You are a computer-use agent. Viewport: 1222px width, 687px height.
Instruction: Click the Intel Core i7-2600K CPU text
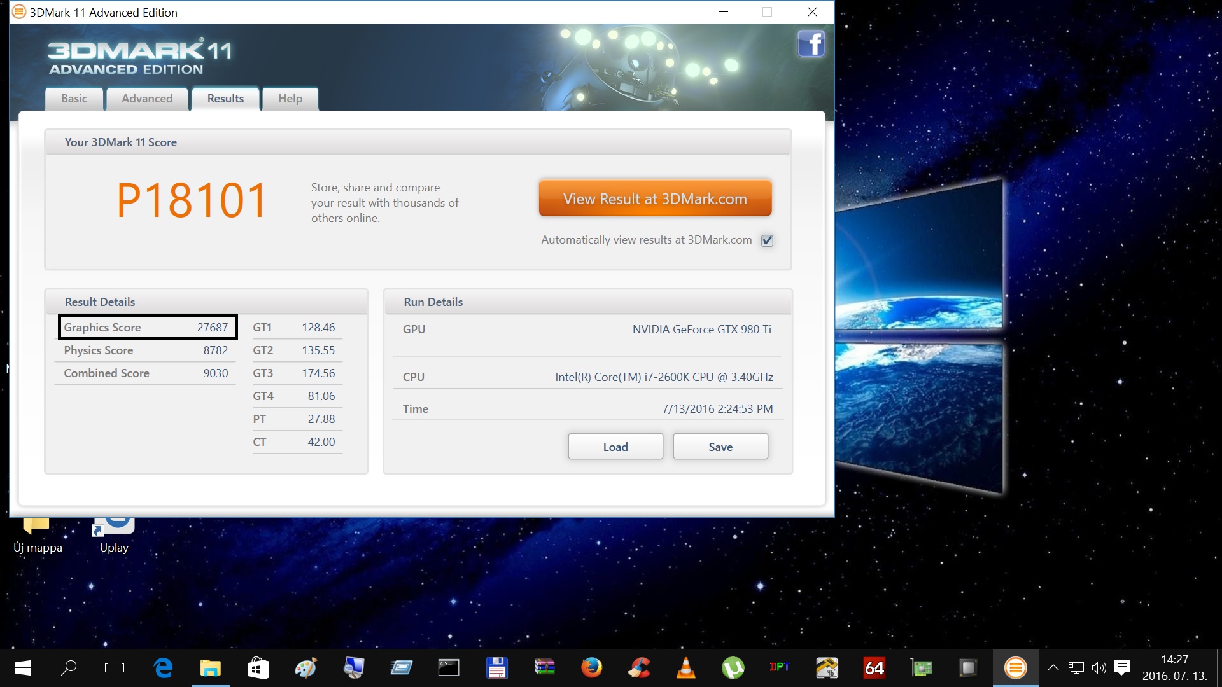[x=664, y=377]
